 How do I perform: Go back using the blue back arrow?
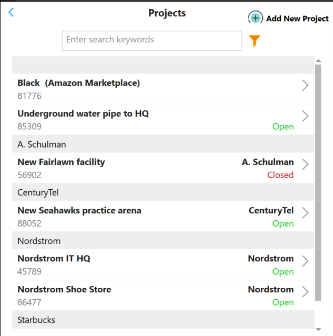coord(11,12)
